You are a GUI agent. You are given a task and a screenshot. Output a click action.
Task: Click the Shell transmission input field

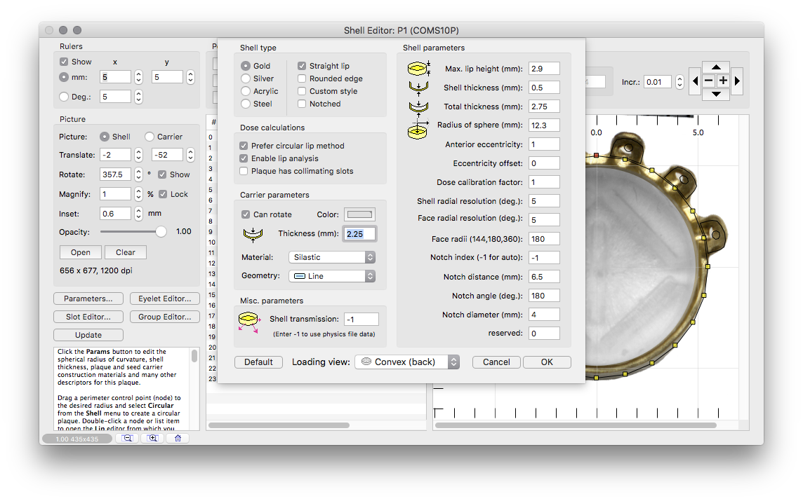[361, 319]
